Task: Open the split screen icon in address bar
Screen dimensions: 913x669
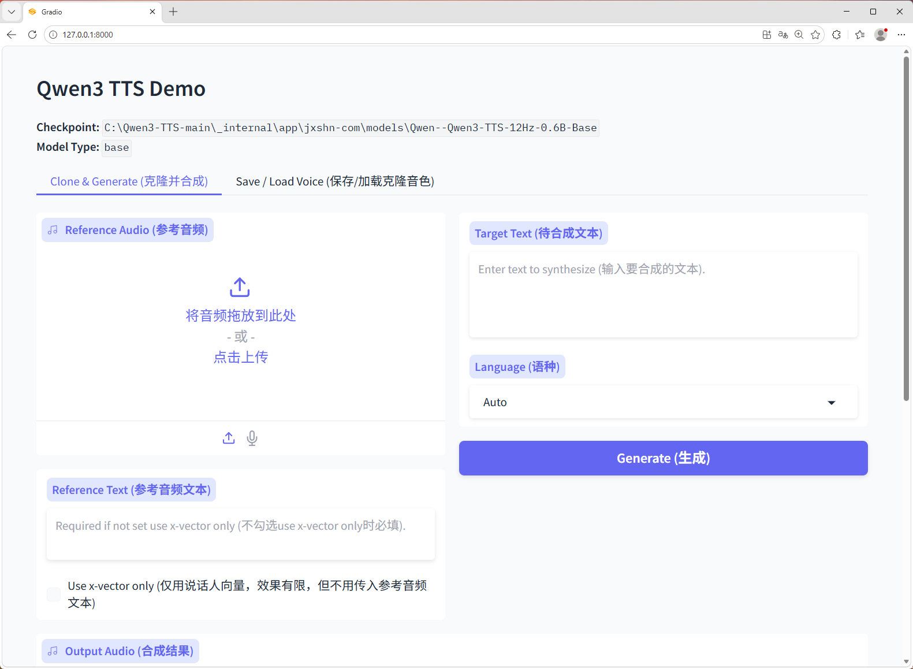Action: pos(767,35)
